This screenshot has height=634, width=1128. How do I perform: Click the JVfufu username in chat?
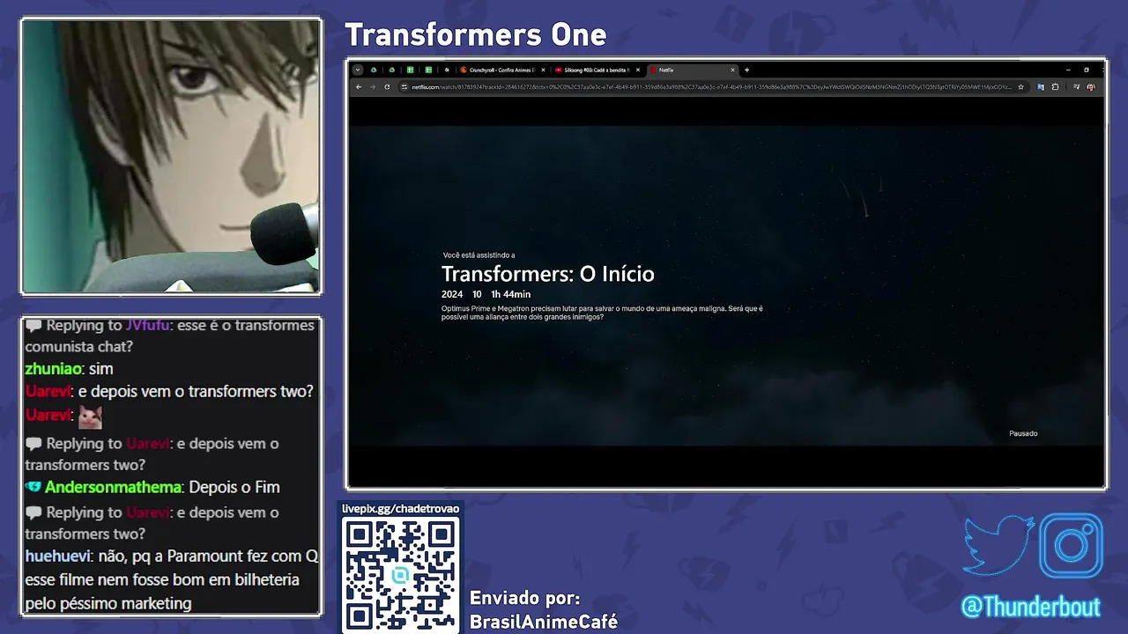tap(147, 326)
